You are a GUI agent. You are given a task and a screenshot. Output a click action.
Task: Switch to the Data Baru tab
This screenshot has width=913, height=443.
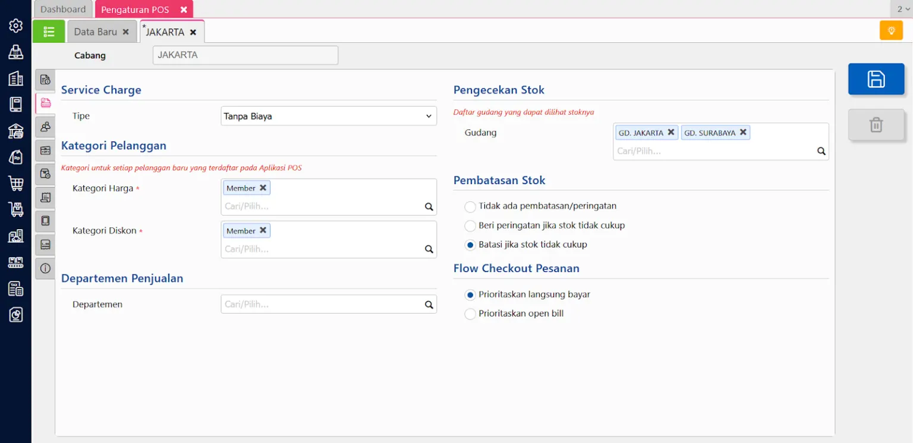pyautogui.click(x=96, y=32)
